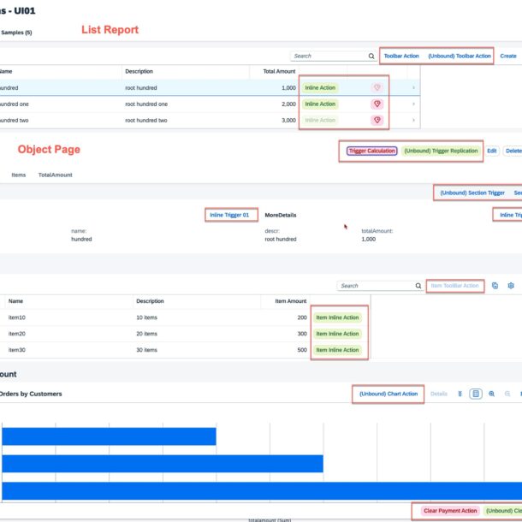Screen dimensions: 522x522
Task: Click the Item Toolbar Action button
Action: tap(454, 286)
